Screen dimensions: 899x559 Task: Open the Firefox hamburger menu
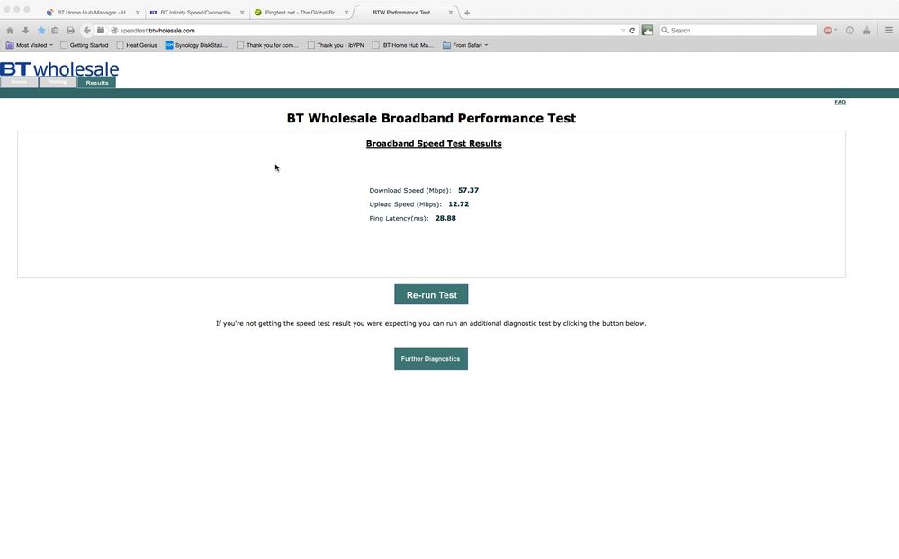click(x=888, y=31)
